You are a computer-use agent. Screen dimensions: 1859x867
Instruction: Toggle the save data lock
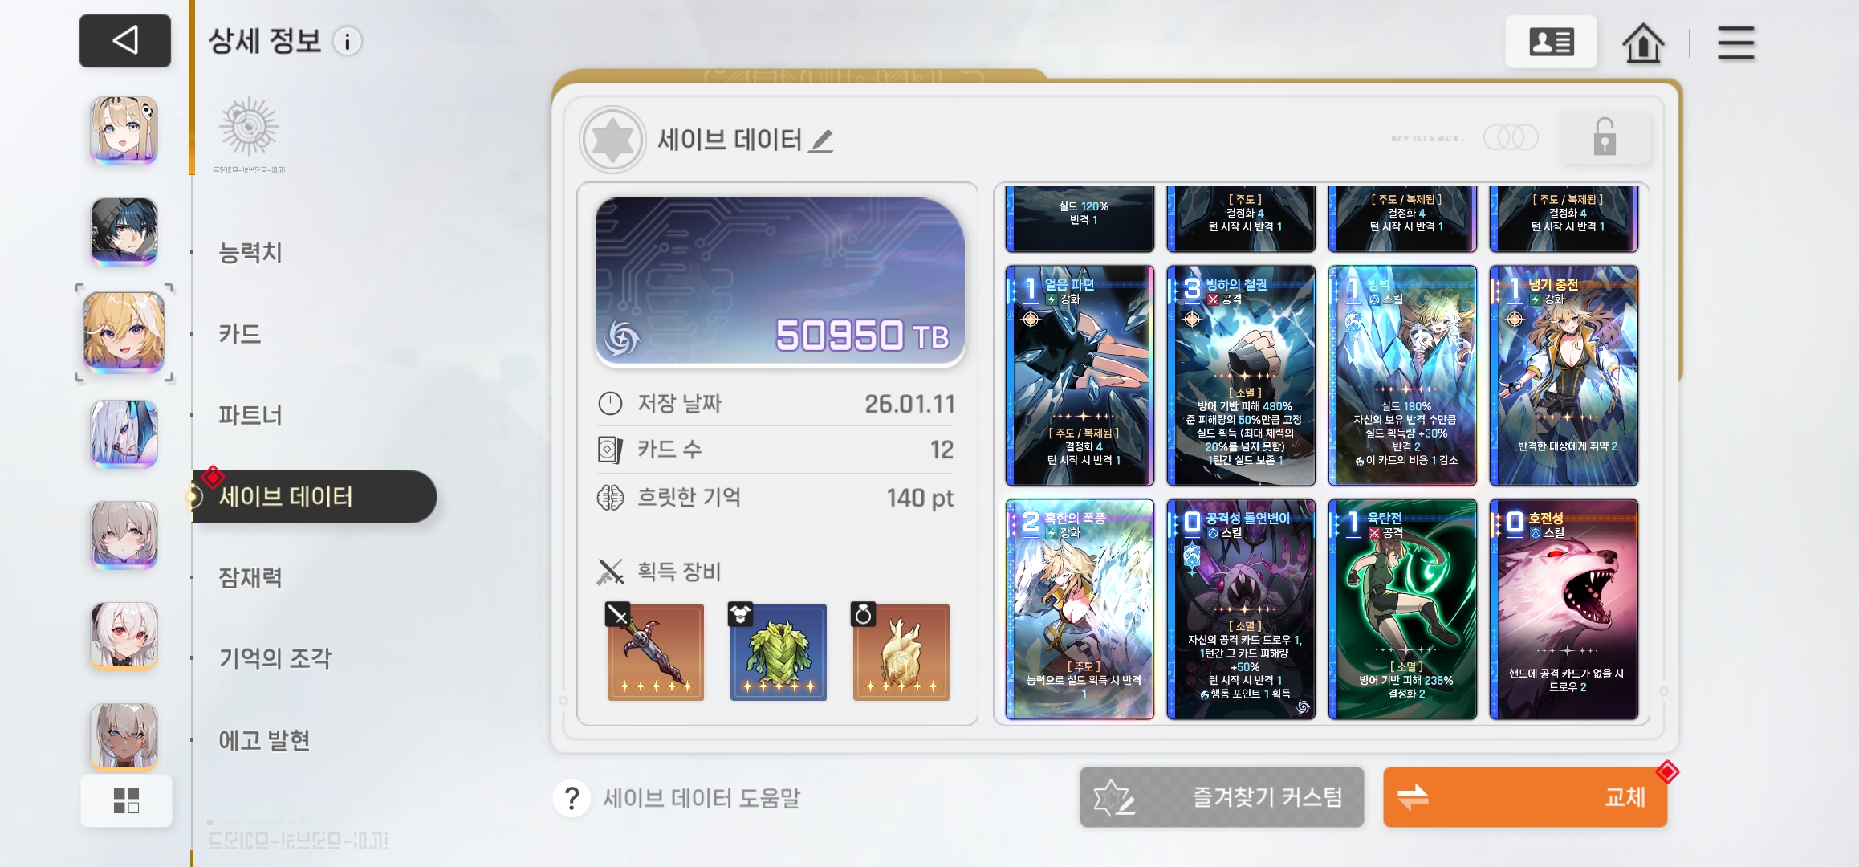[x=1604, y=138]
